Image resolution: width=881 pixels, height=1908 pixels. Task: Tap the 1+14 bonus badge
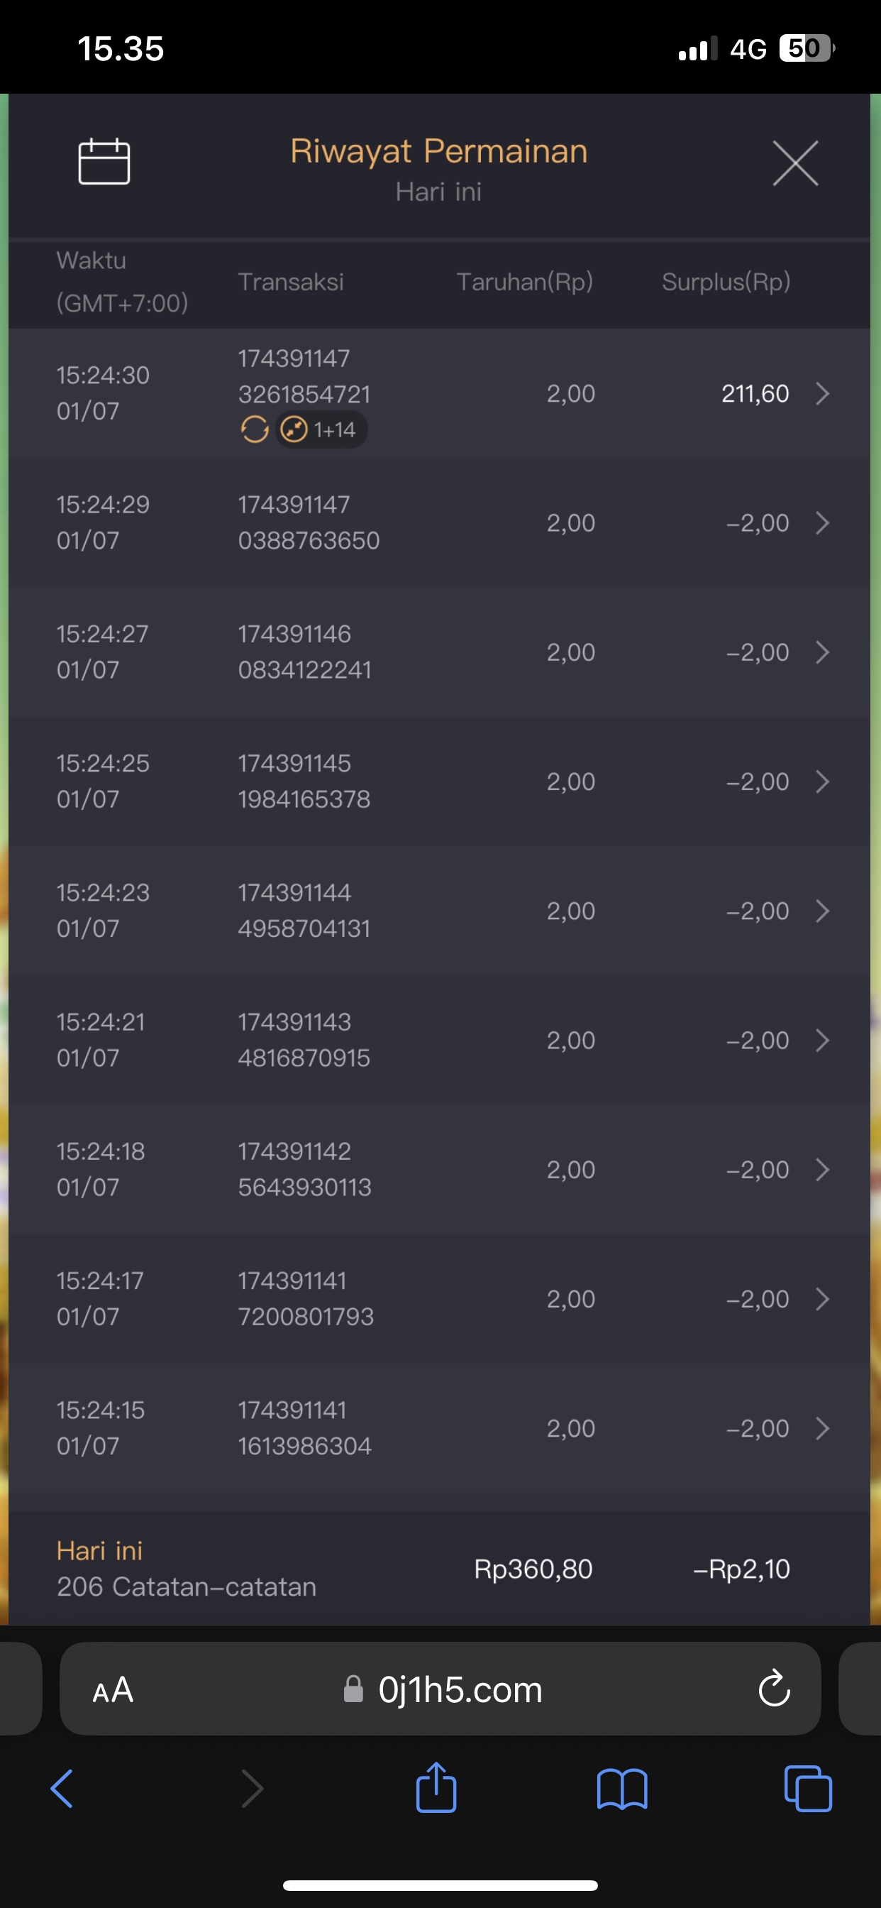(323, 429)
